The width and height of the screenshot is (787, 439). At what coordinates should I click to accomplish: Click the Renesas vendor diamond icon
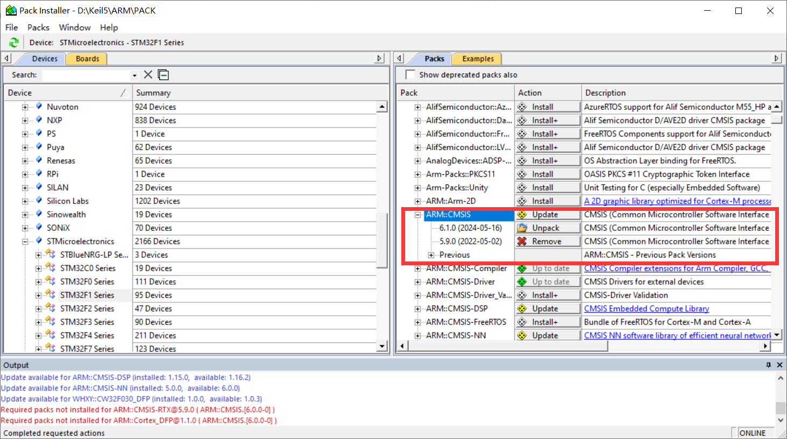point(39,160)
